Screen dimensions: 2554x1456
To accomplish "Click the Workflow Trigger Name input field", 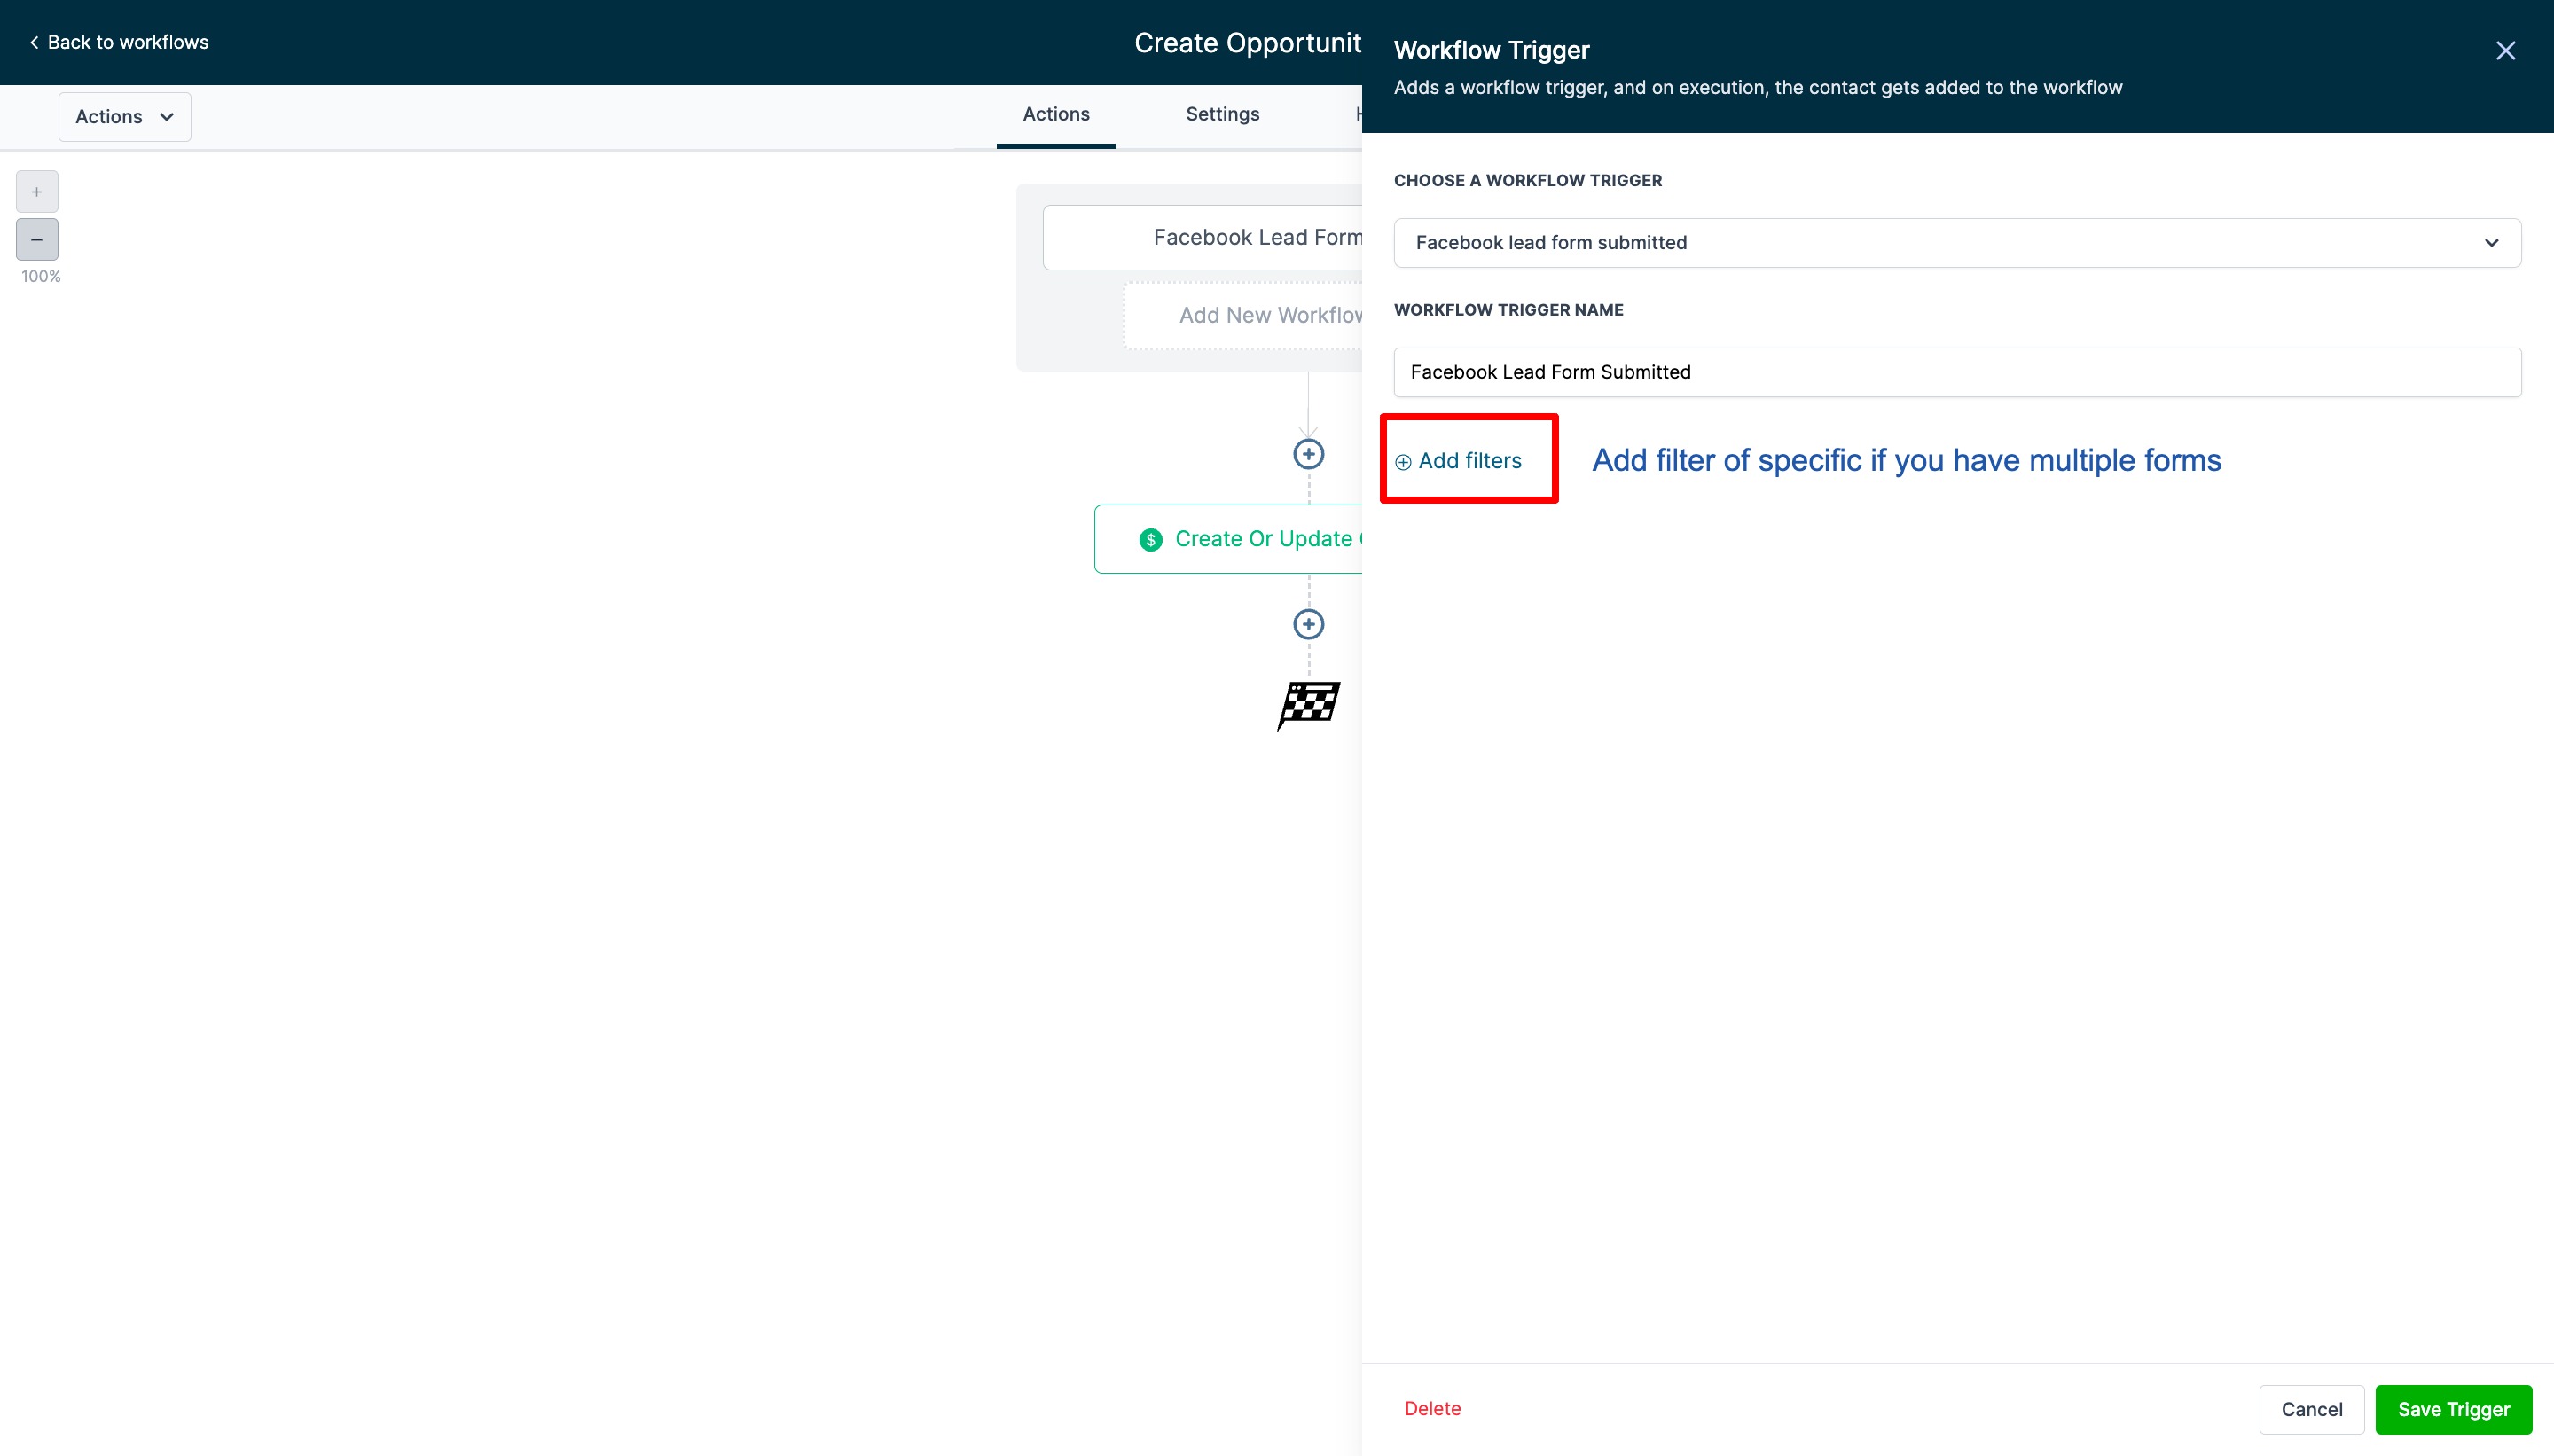I will point(1956,372).
